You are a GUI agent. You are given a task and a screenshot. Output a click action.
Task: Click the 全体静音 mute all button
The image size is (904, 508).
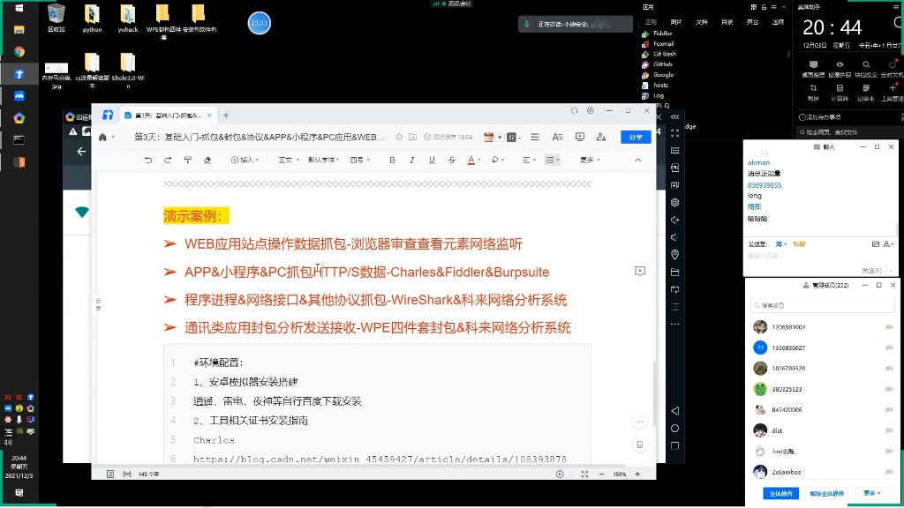click(x=780, y=494)
